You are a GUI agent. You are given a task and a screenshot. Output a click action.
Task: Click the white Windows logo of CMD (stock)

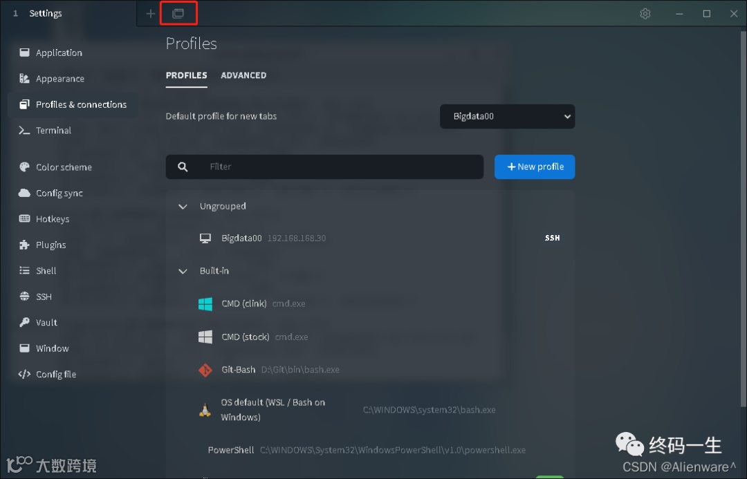click(x=205, y=337)
